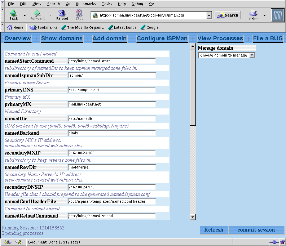Open the View menu
Image resolution: width=286 pixels, height=246 pixels.
(x=37, y=4)
